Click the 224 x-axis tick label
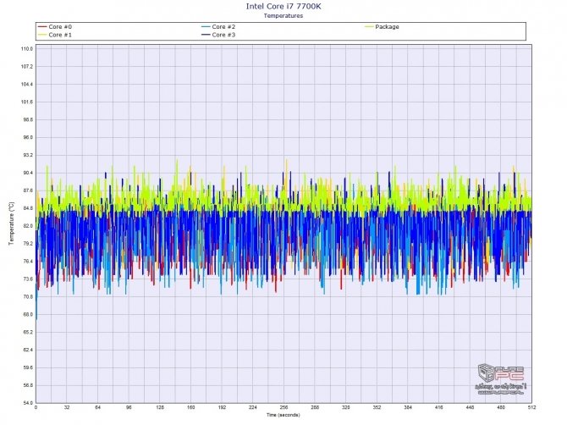Image resolution: width=567 pixels, height=425 pixels. point(253,407)
